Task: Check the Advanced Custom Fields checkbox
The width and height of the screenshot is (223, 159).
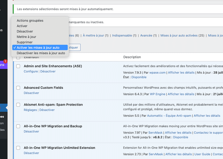Action: 18,88
